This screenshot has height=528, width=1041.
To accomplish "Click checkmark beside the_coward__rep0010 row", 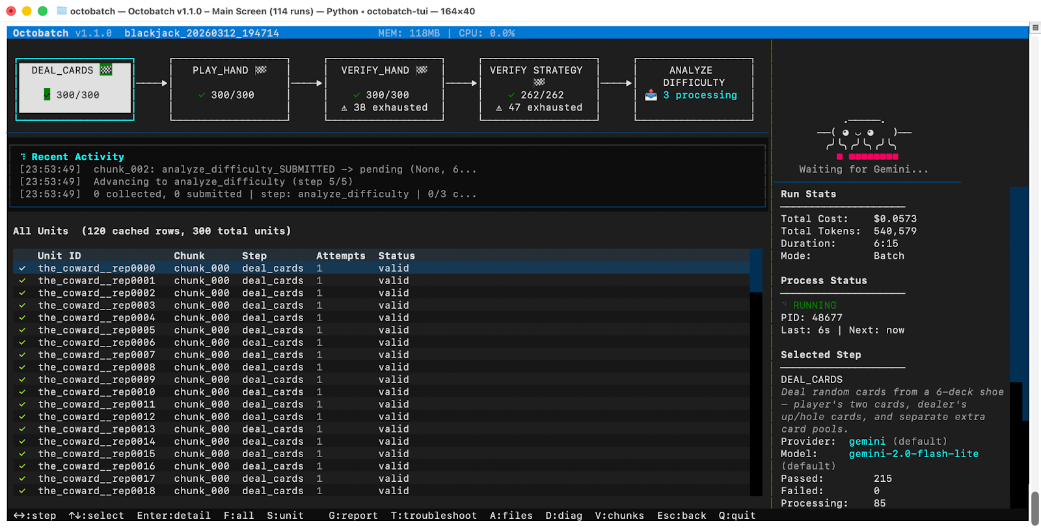I will (x=22, y=392).
